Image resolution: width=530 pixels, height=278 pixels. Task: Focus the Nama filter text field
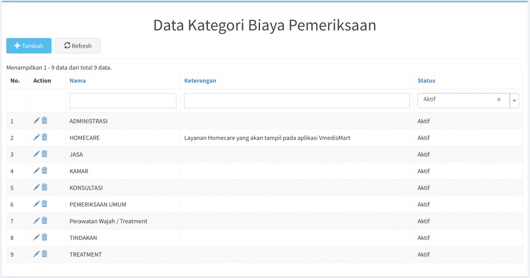click(123, 101)
